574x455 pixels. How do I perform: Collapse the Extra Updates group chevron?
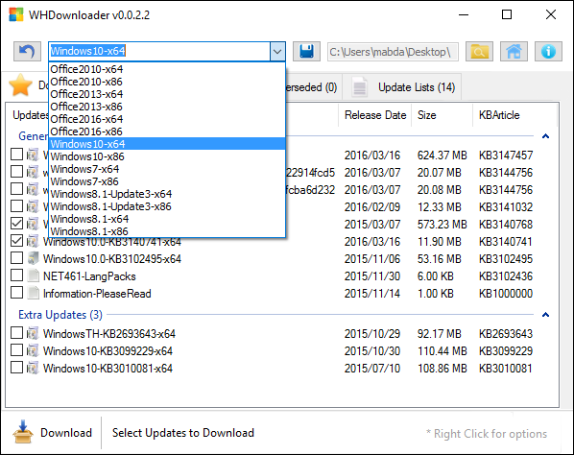[545, 315]
